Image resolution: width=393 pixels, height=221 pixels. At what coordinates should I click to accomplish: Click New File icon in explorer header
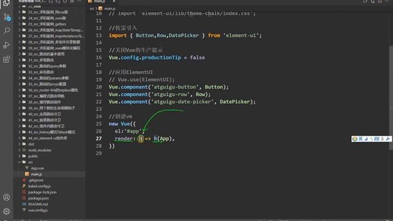click(x=51, y=1)
